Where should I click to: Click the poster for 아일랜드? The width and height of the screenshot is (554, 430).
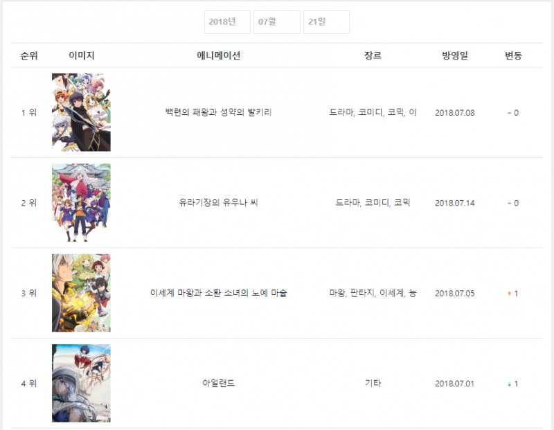point(81,383)
